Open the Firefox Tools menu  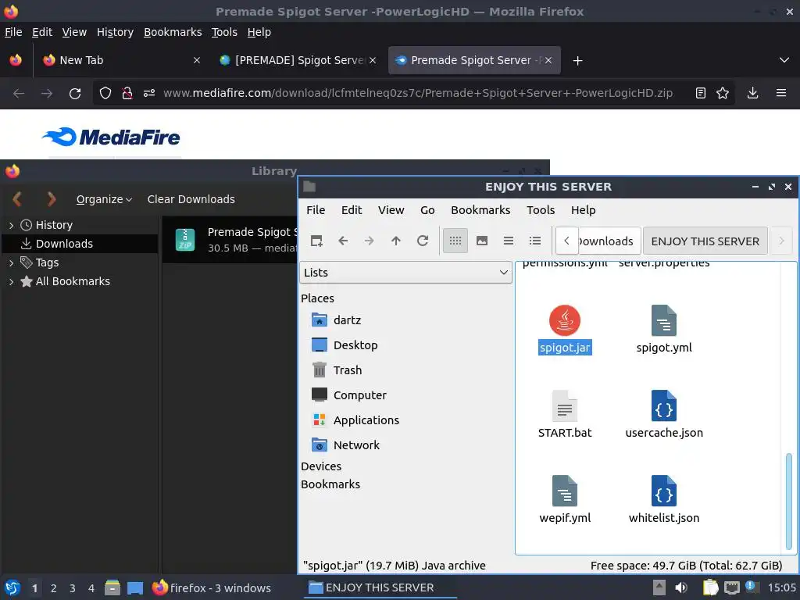pos(224,32)
